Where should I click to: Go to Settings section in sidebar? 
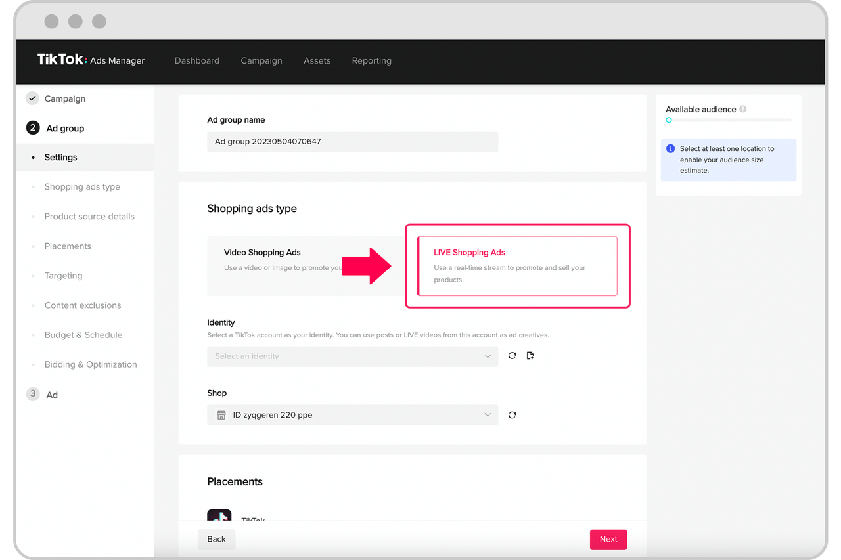click(x=85, y=158)
